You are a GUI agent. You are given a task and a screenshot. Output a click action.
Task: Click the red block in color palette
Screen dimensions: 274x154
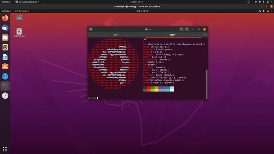coord(149,89)
